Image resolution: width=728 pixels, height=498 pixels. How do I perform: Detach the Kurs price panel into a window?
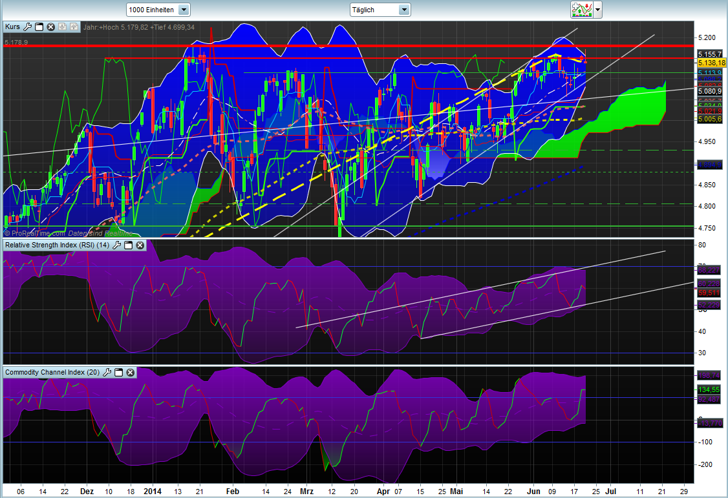(39, 27)
